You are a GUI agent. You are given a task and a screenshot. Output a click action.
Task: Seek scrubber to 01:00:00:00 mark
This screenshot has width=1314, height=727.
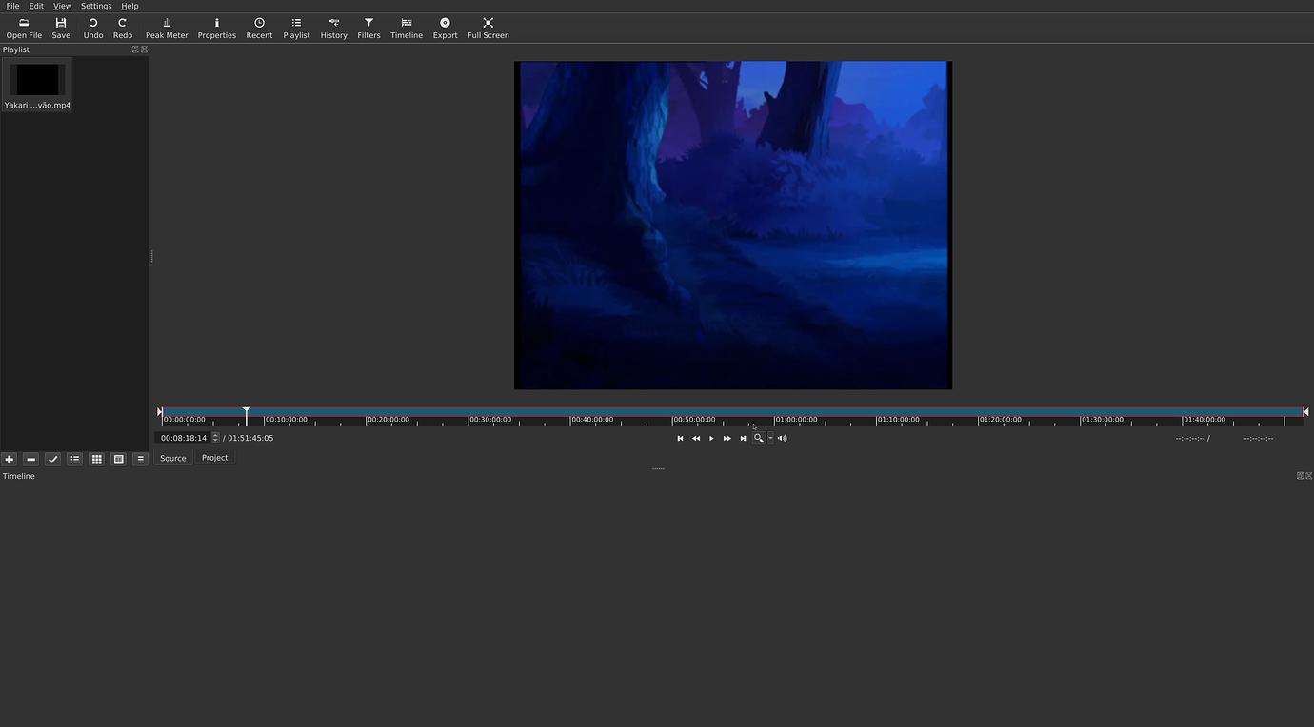[x=775, y=419]
